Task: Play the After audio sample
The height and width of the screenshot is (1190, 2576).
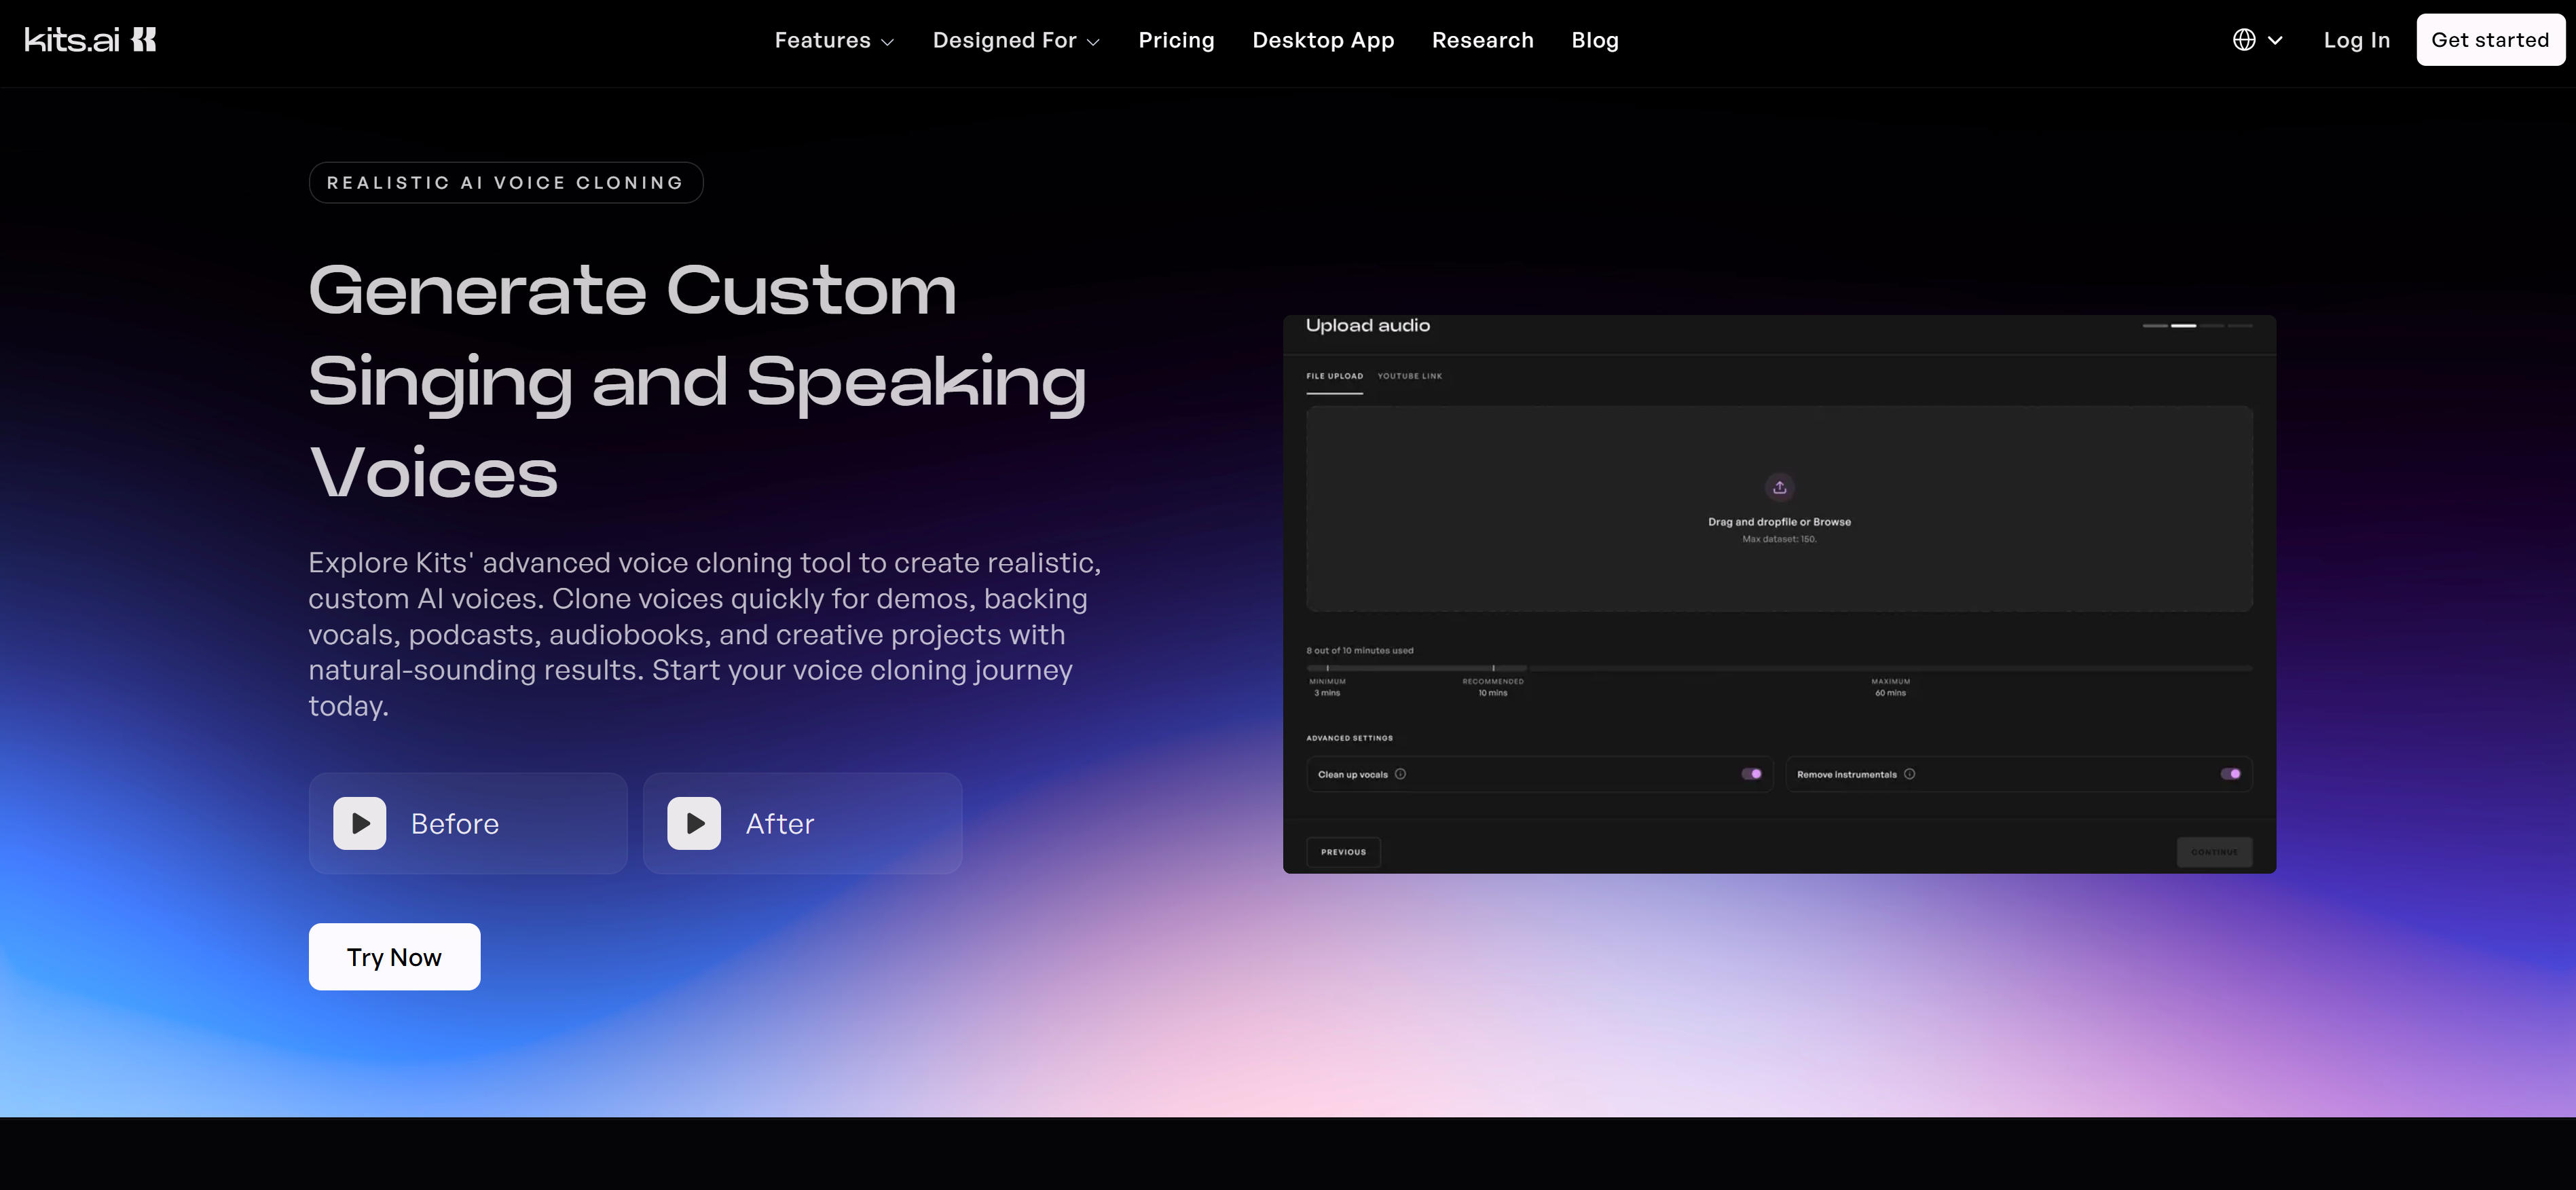Action: (x=694, y=823)
